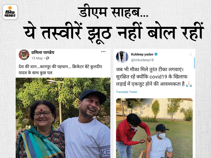Click the headline डीएम साहब...
Image resolution: width=211 pixels, height=158 pixels.
(x=113, y=12)
